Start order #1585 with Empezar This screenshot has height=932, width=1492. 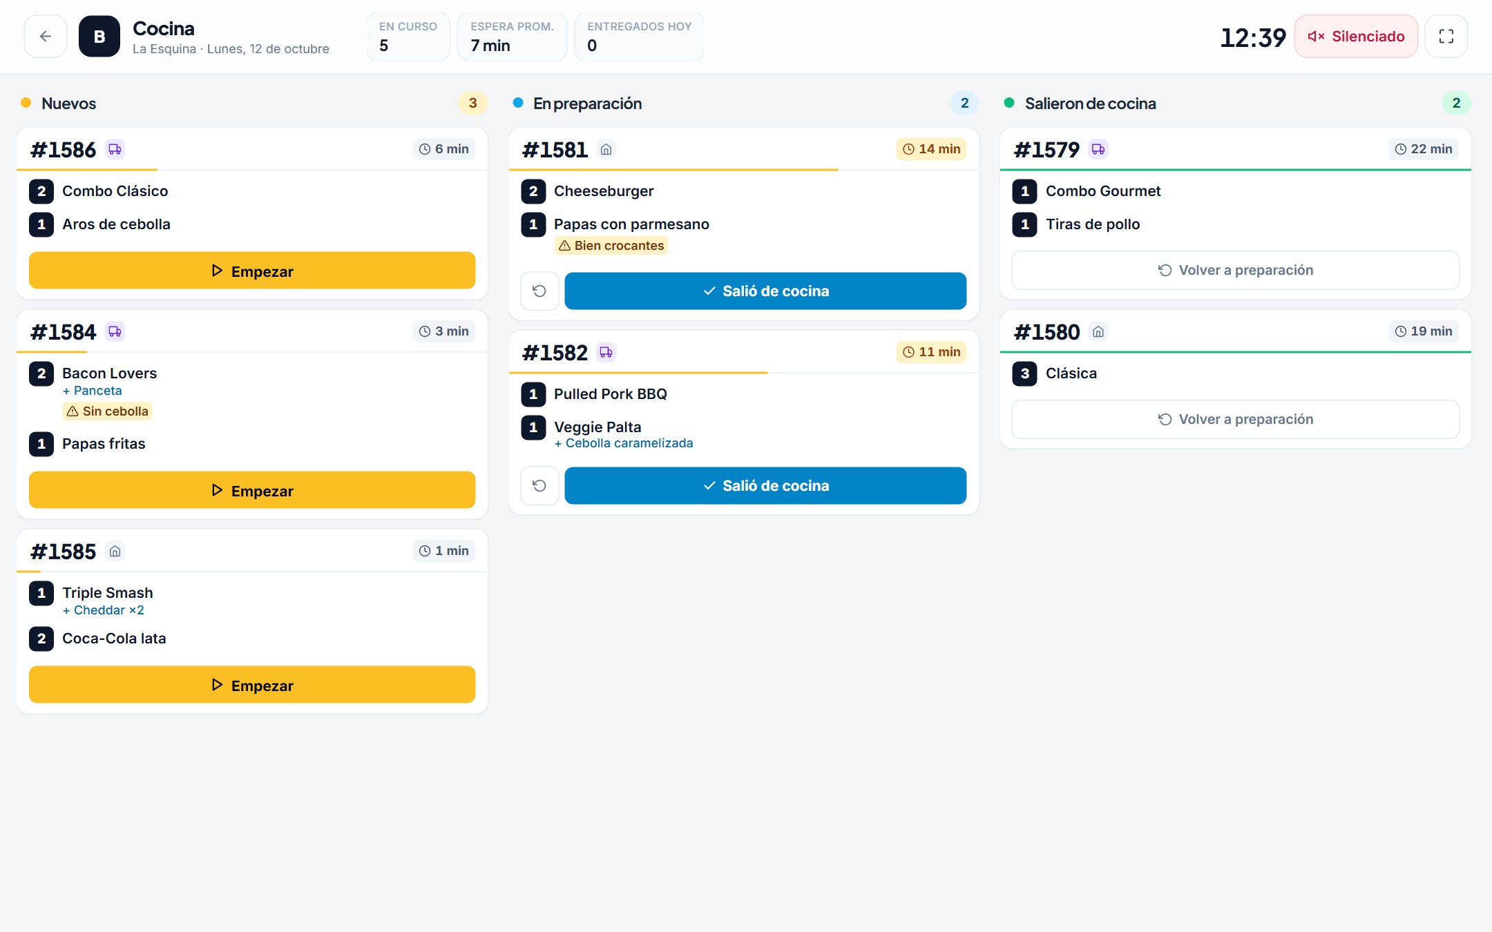point(252,685)
